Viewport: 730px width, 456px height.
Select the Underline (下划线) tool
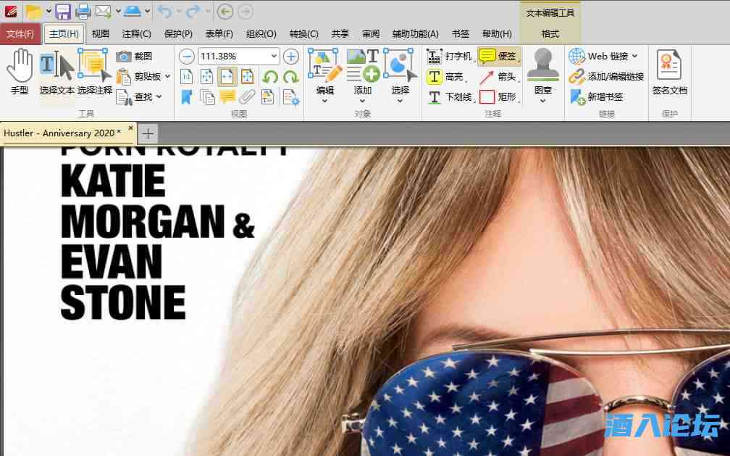tap(450, 97)
